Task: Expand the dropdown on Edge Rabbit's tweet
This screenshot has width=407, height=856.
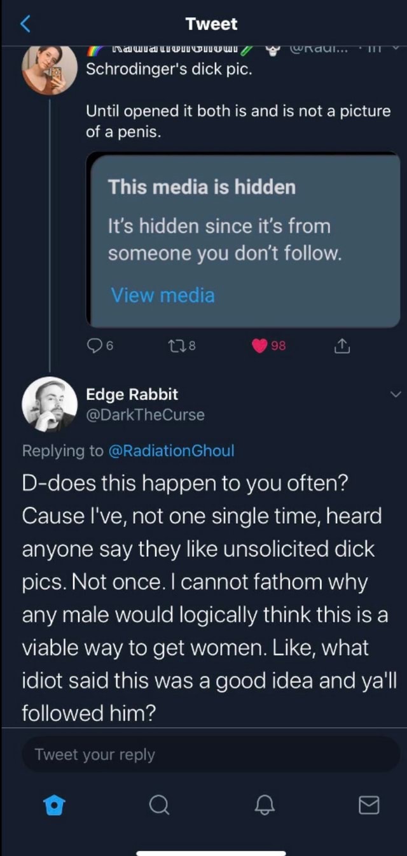Action: point(396,394)
